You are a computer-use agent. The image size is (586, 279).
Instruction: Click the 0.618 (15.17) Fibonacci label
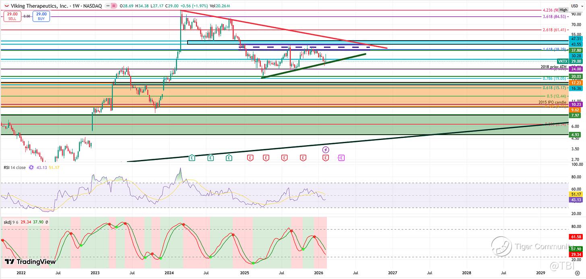pyautogui.click(x=555, y=88)
